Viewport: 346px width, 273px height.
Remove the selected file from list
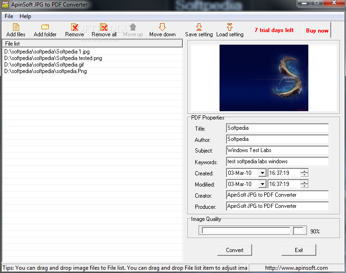(74, 30)
